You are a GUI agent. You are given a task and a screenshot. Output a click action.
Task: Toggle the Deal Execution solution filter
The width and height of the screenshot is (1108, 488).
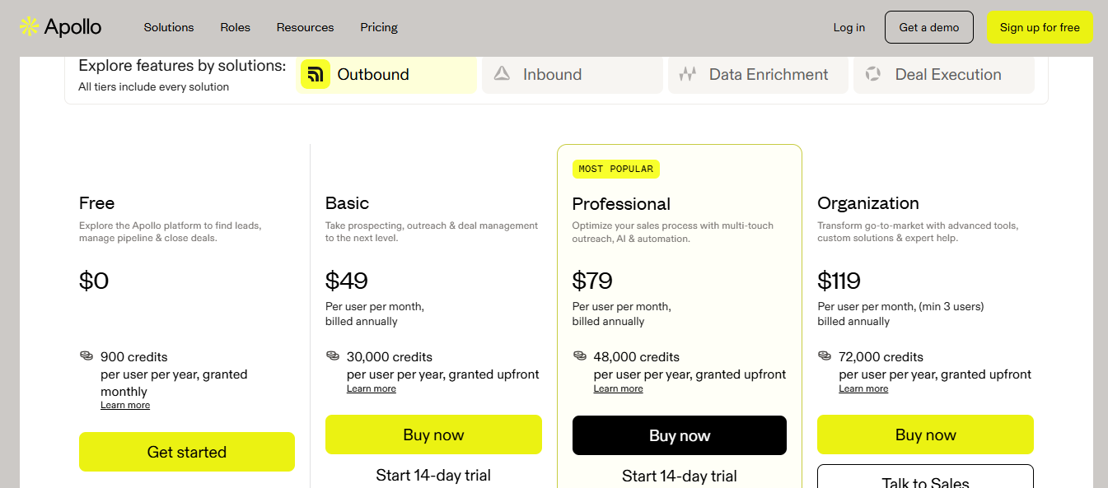pyautogui.click(x=944, y=74)
